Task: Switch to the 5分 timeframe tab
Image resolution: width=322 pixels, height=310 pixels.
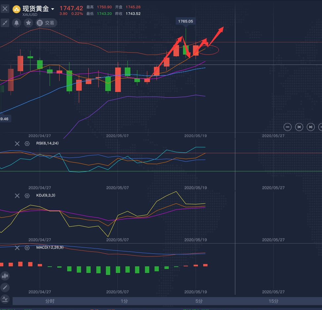Action: coord(199,301)
